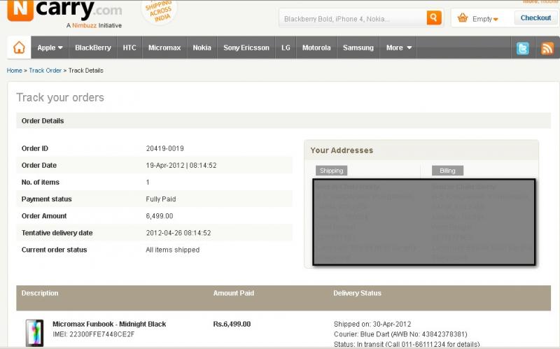The image size is (560, 349).
Task: Click the Amount Paid column header
Action: click(x=234, y=293)
